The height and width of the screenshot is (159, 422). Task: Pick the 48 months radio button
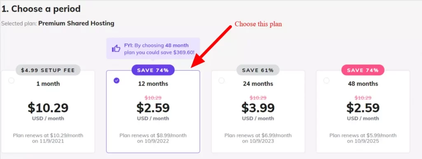point(326,81)
